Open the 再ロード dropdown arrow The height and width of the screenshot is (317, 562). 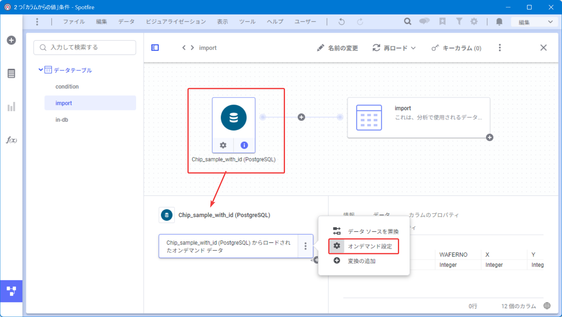tap(413, 48)
